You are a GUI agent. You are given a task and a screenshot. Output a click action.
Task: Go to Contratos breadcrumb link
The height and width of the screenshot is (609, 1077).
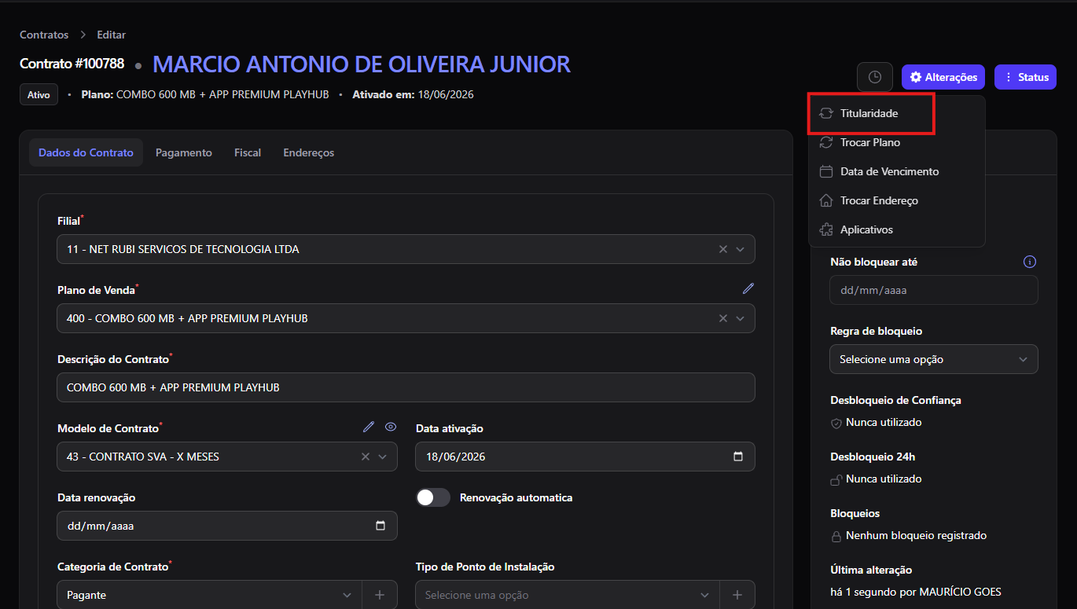click(44, 35)
